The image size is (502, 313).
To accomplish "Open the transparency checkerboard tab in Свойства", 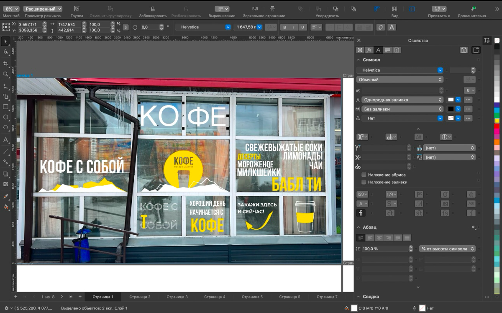I will pyautogui.click(x=360, y=50).
